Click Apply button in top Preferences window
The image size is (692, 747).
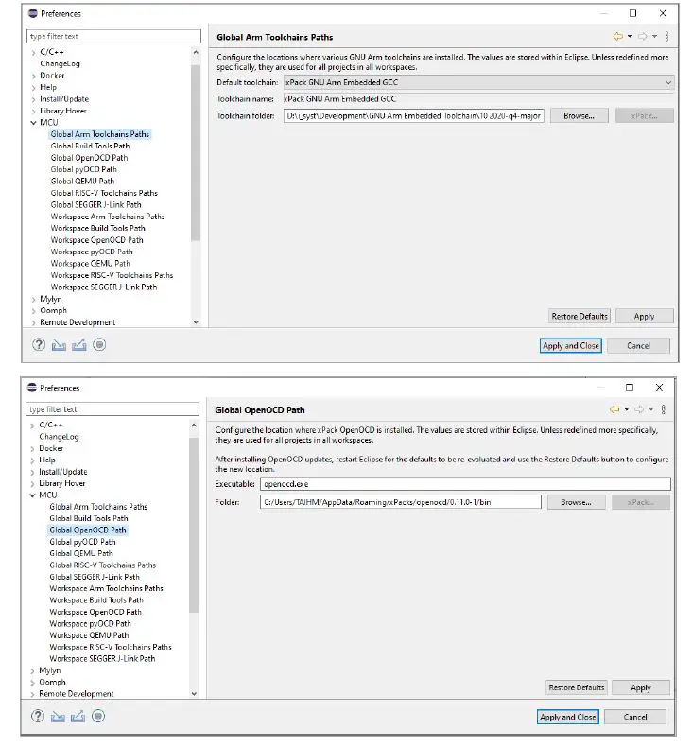(645, 317)
